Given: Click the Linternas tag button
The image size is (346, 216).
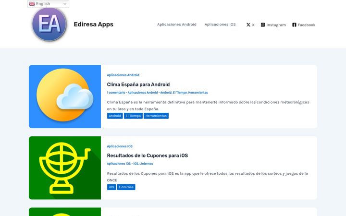Looking at the screenshot, I should [x=126, y=187].
